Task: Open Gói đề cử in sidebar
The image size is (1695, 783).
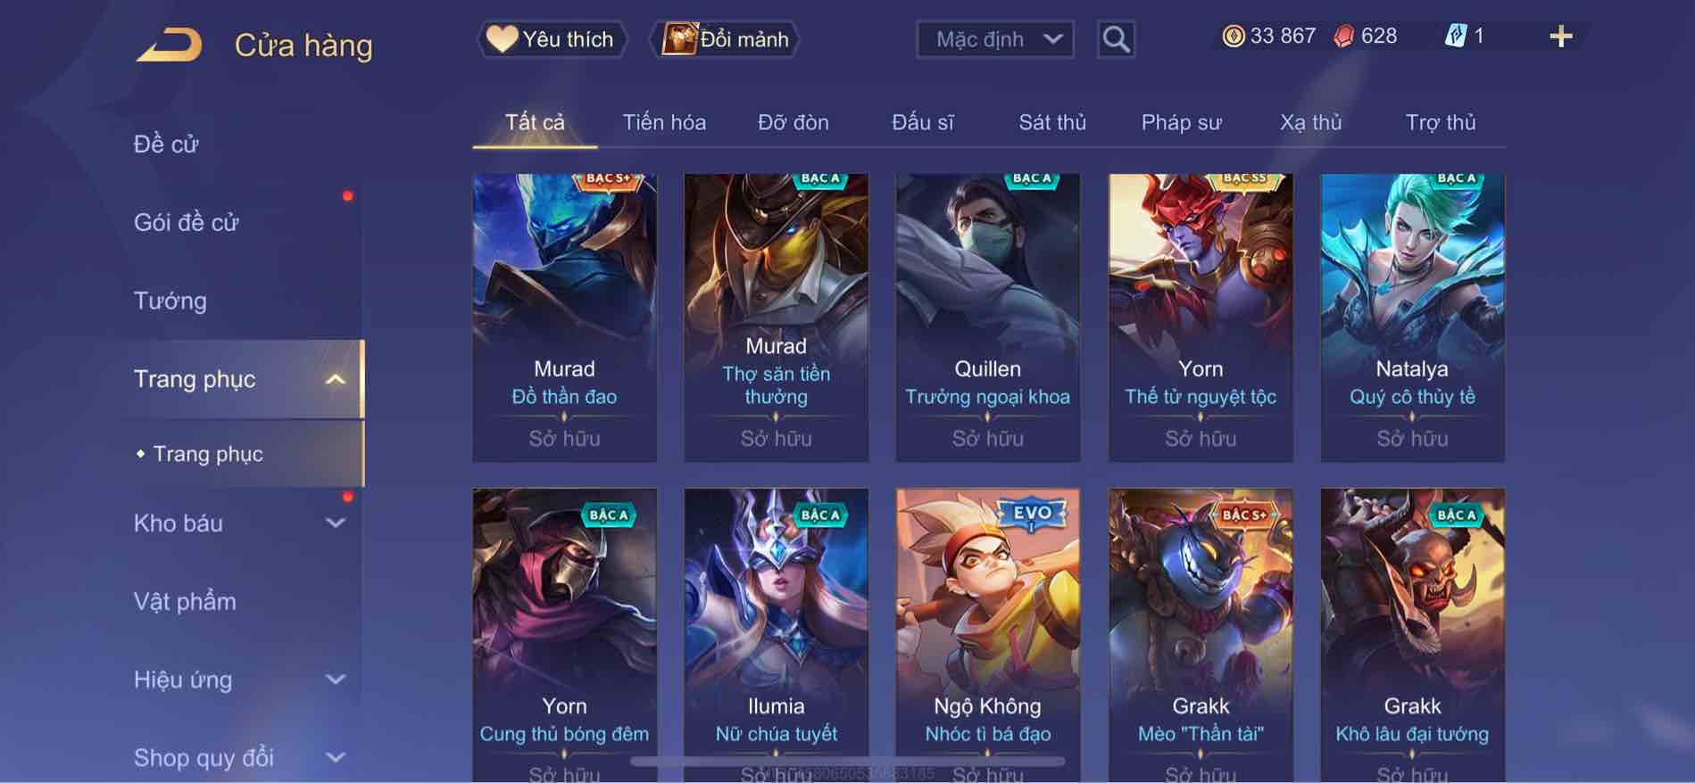Action: click(x=187, y=222)
